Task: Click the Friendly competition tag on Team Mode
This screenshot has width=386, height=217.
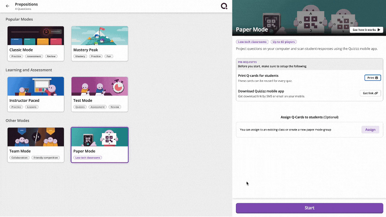Action: 46,158
